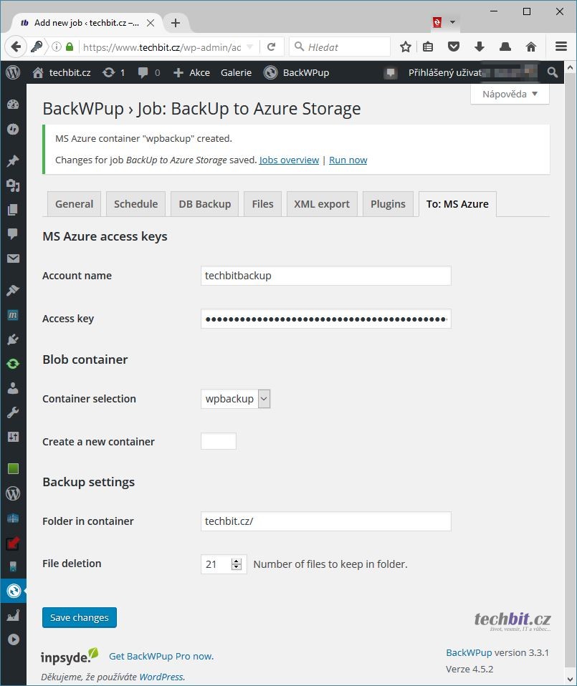Bookmark page with the star icon
This screenshot has width=577, height=686.
tap(406, 47)
